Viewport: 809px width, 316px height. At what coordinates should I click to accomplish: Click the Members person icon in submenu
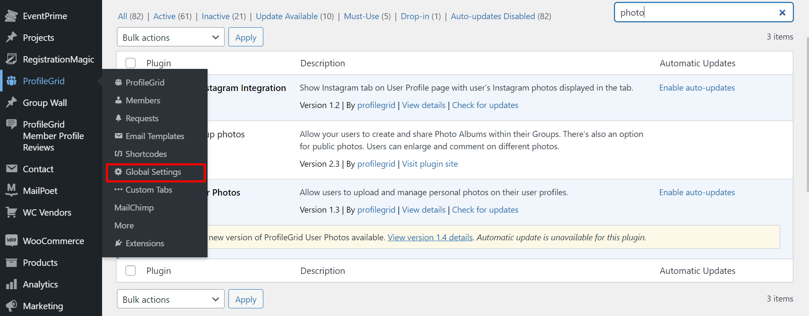[118, 100]
